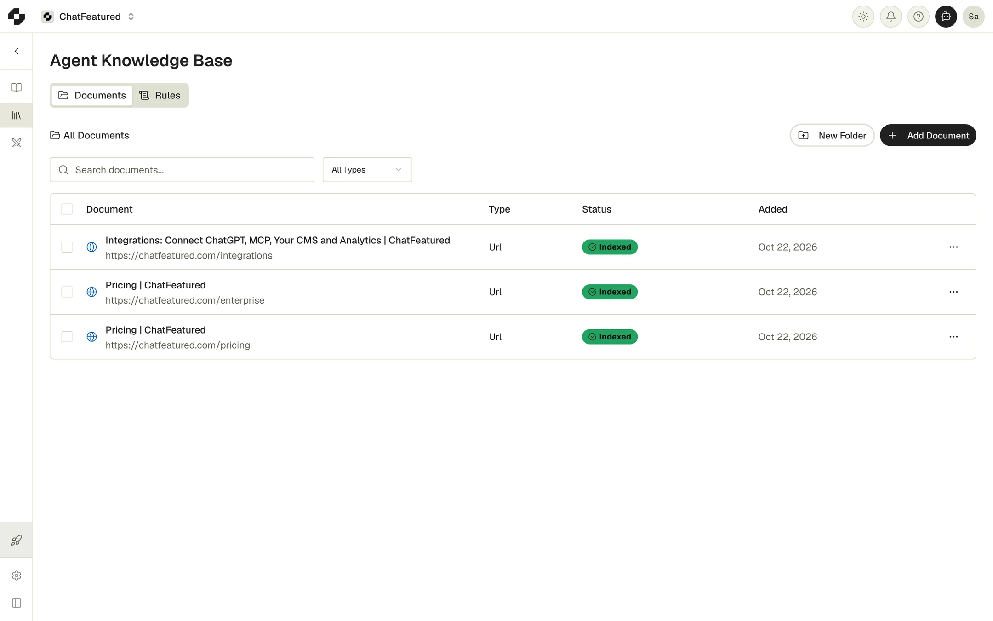Click https://chatfeatured.com/integrations URL text
993x621 pixels.
click(x=189, y=255)
